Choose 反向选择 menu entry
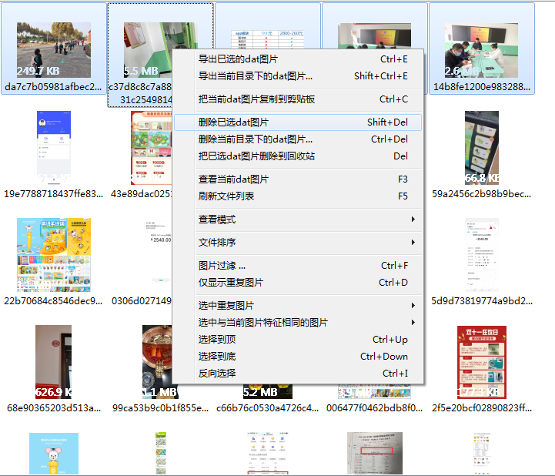 (298, 374)
